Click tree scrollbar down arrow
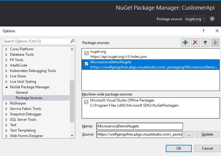This screenshot has height=156, width=221. pyautogui.click(x=72, y=136)
